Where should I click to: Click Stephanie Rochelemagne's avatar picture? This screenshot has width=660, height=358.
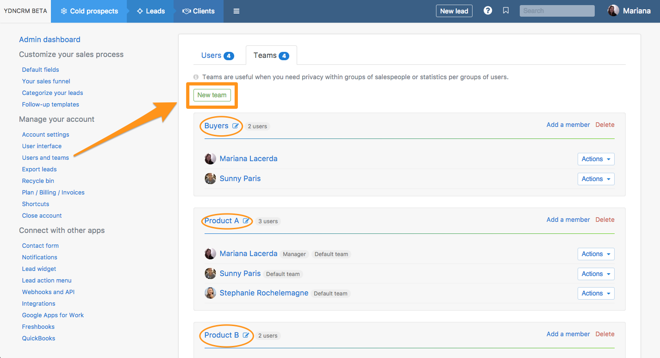[211, 293]
